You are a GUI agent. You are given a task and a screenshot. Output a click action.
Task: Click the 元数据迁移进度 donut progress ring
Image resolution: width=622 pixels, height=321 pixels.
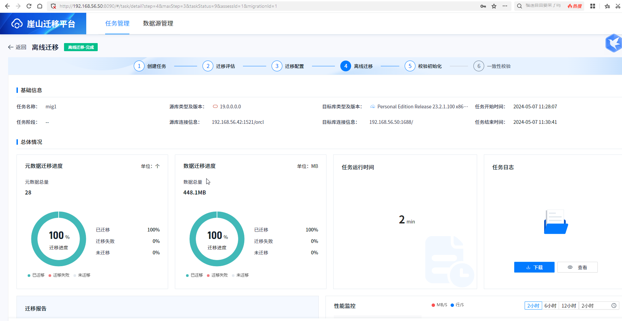point(59,239)
